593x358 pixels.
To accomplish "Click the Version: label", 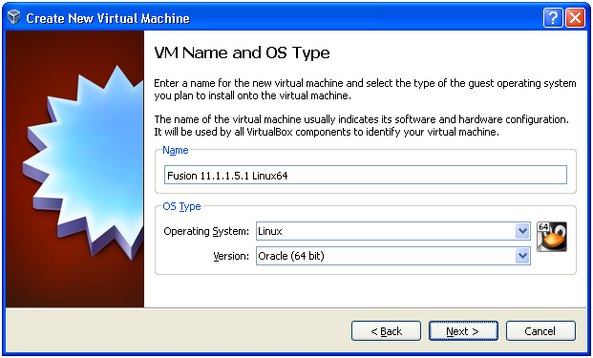I will pos(231,256).
